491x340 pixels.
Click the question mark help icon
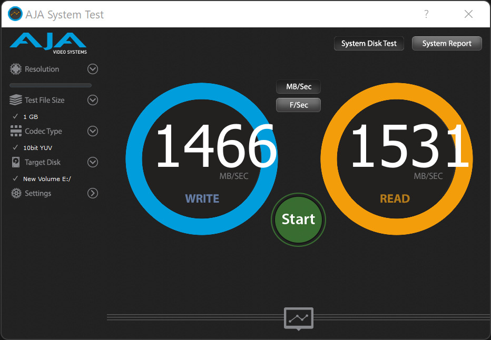[426, 14]
